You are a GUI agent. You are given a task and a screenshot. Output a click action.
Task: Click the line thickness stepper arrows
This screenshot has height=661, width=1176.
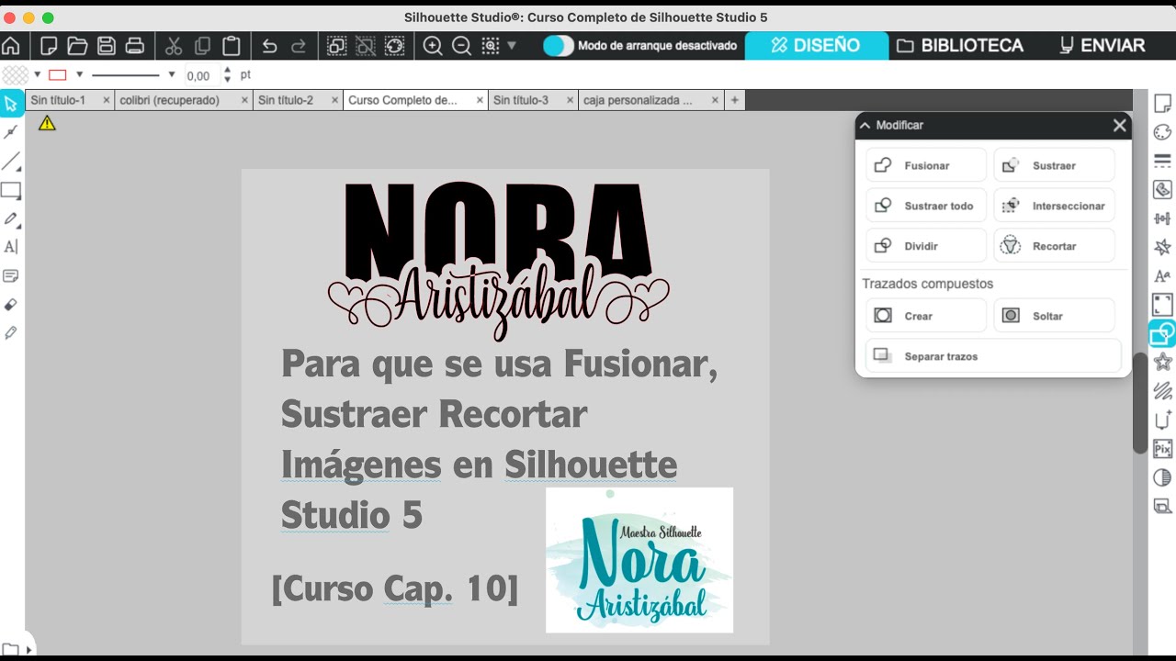pos(227,74)
